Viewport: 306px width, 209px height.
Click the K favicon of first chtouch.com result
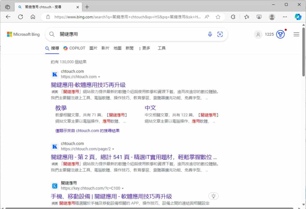point(55,74)
